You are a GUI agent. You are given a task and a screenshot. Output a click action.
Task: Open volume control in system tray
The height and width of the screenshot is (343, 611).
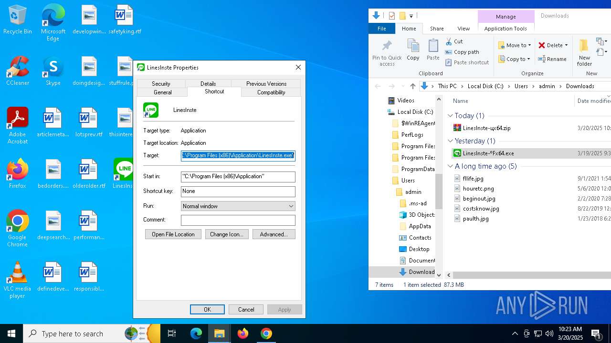pos(549,333)
